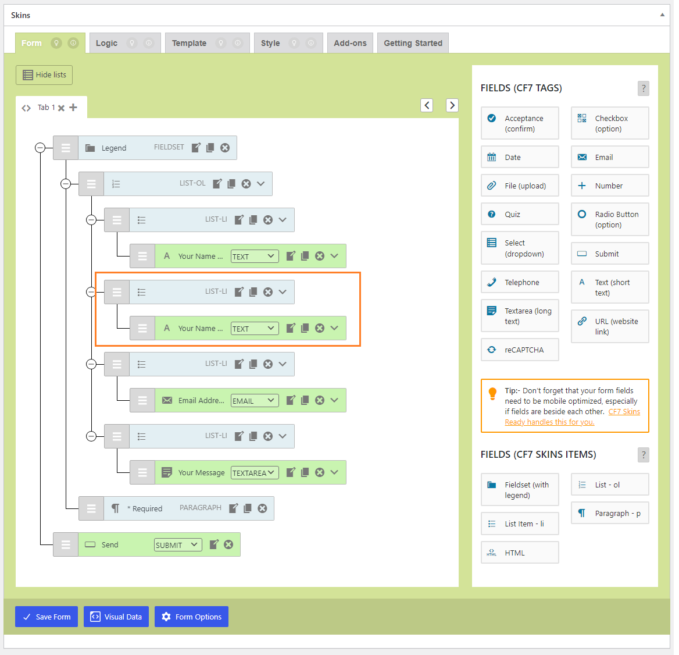Click the drag handle of Legend fieldset

(66, 148)
